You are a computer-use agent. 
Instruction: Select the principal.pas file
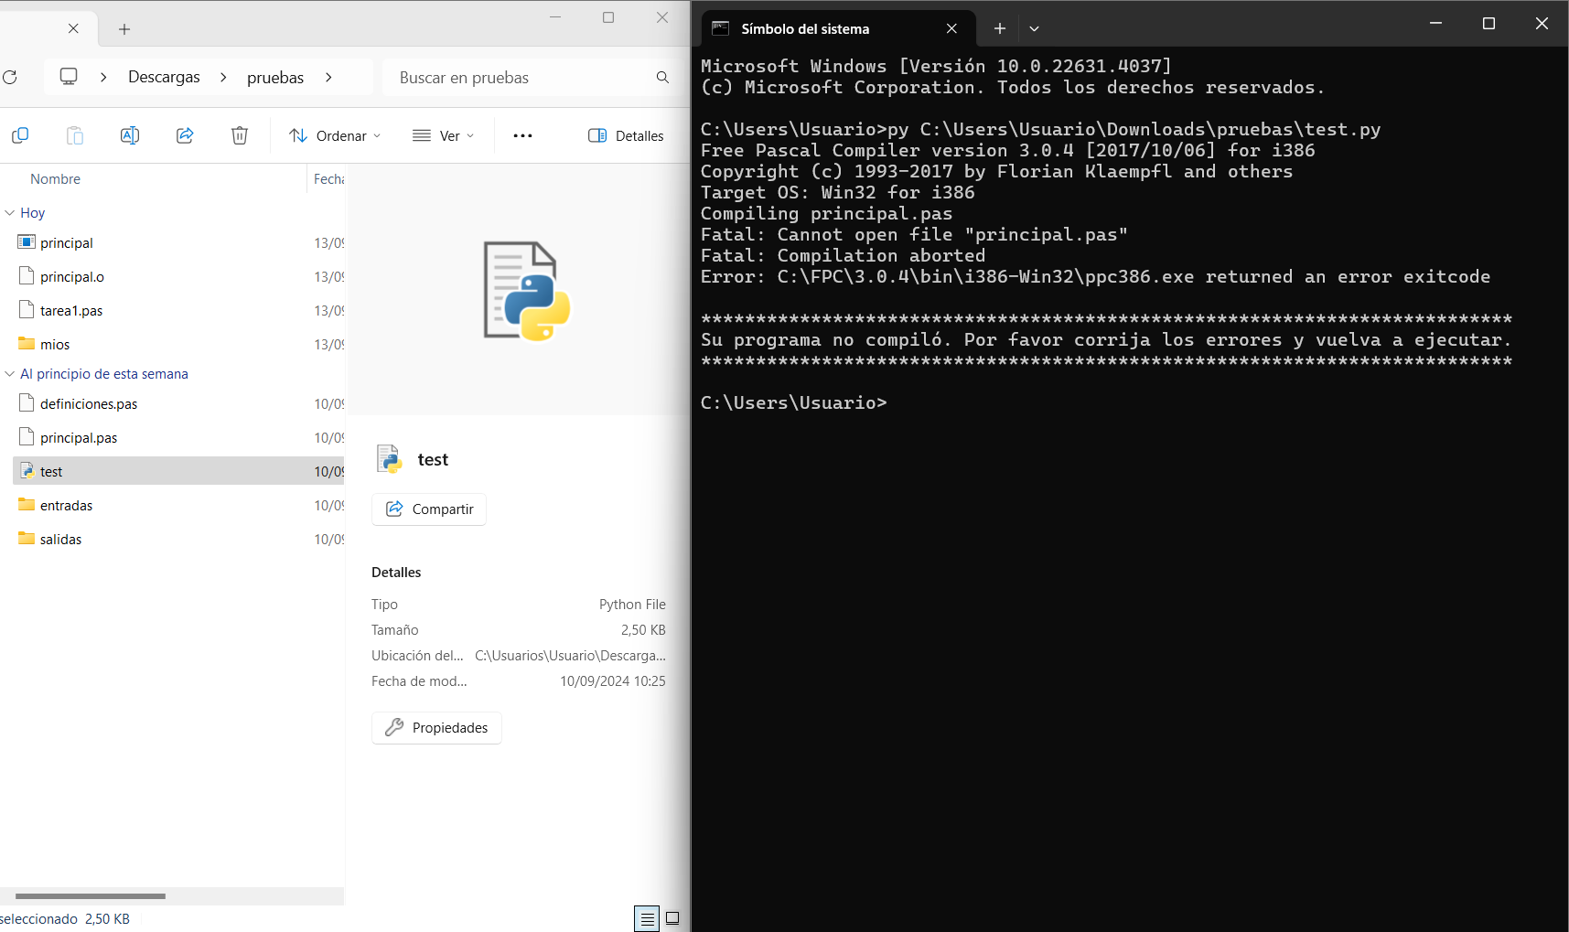click(x=79, y=437)
